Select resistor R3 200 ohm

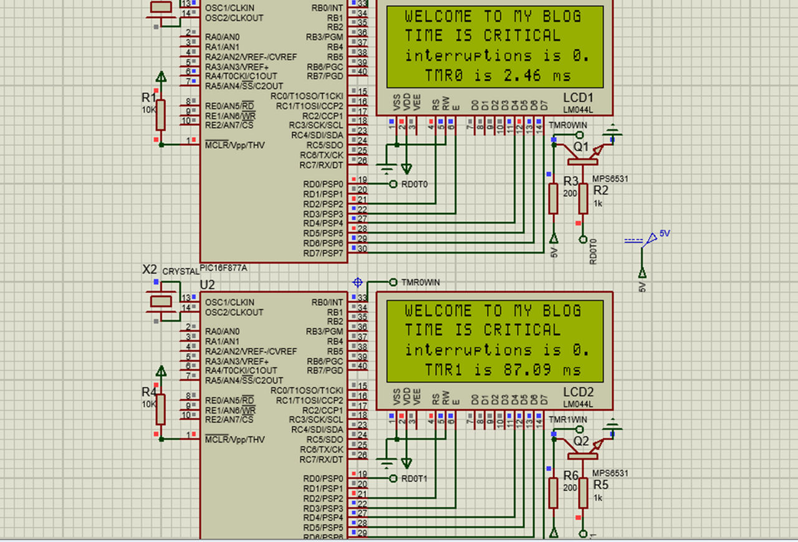553,199
